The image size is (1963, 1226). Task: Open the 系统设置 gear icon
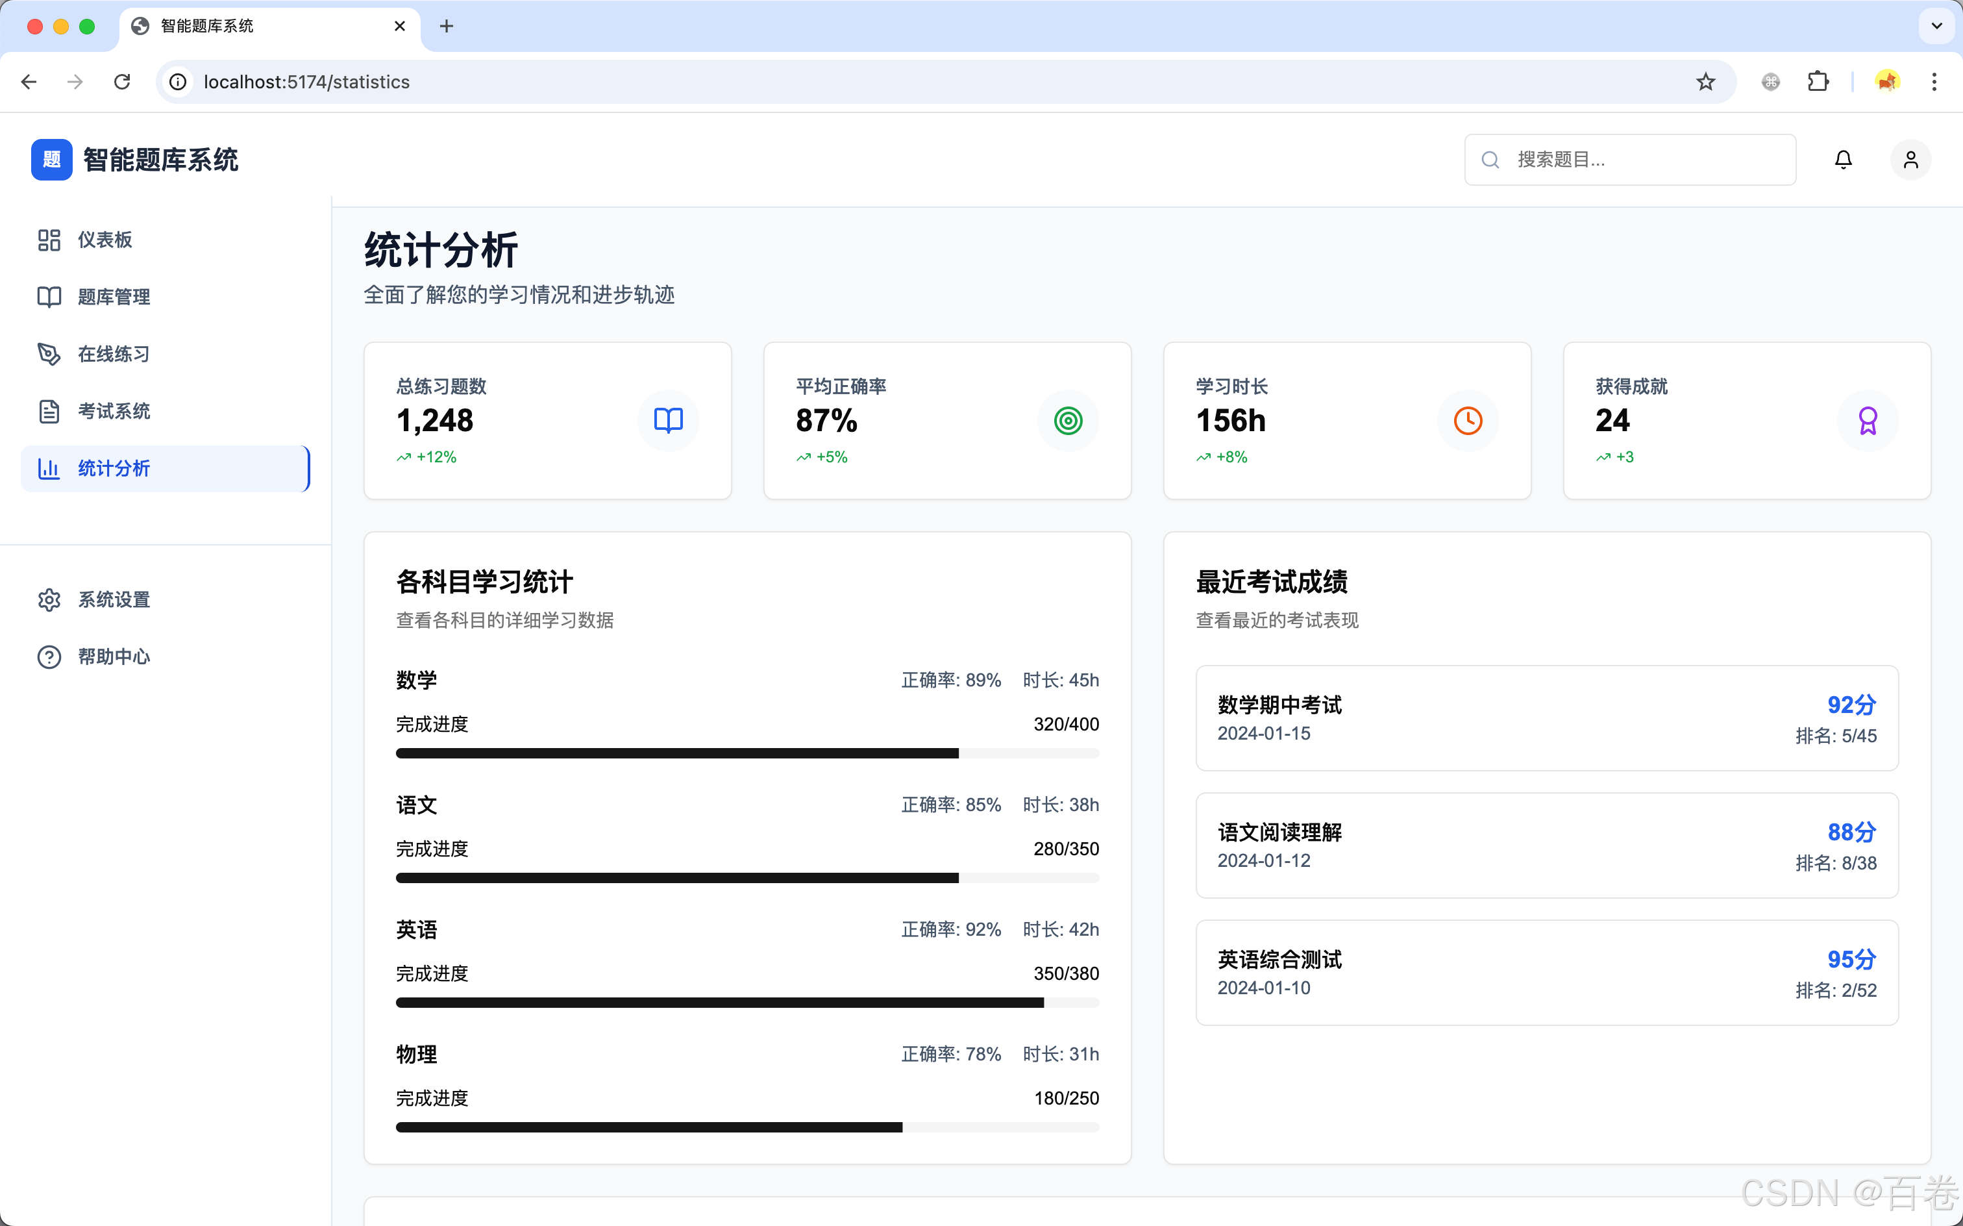tap(49, 599)
